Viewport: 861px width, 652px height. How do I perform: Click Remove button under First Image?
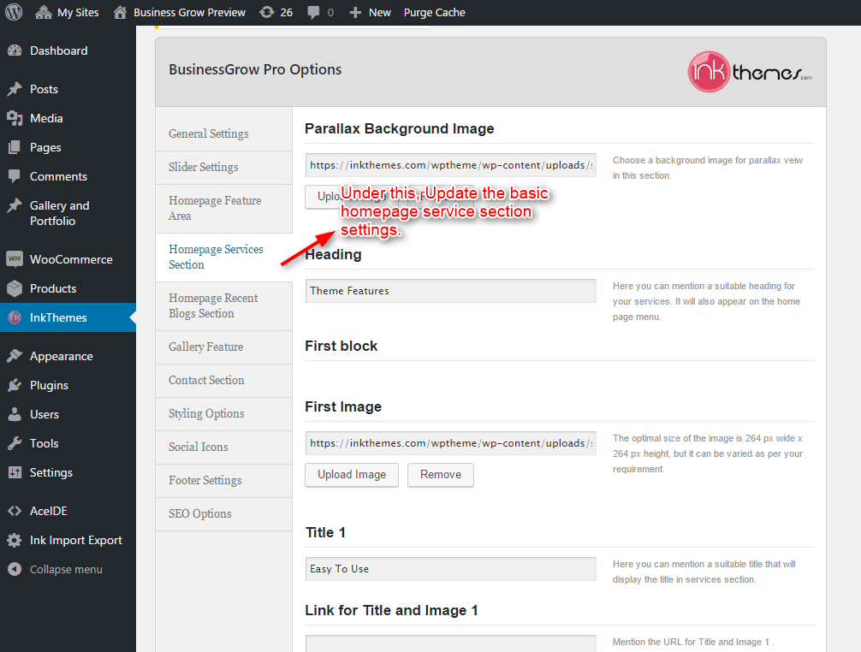coord(441,474)
